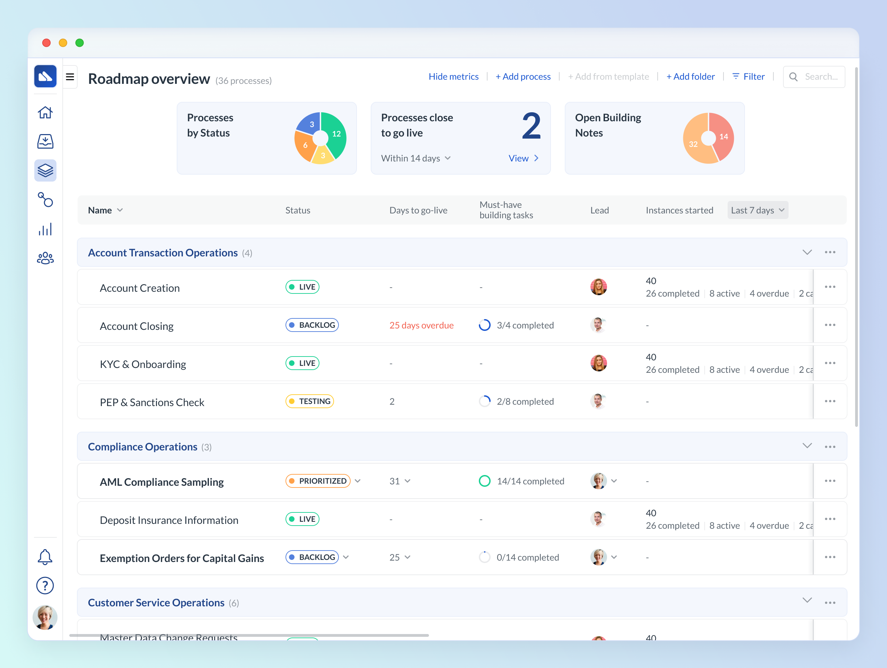Open the Team members icon in sidebar
The height and width of the screenshot is (668, 887).
45,258
